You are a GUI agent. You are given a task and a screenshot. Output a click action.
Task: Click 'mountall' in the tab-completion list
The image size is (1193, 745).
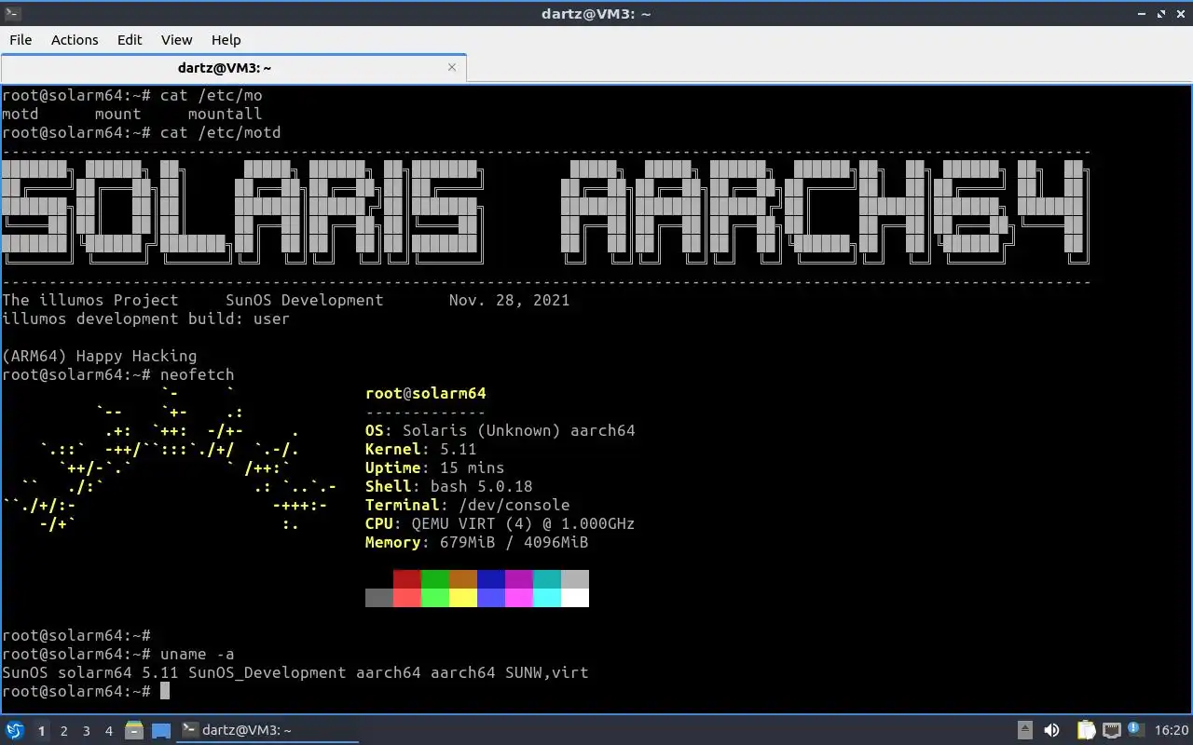coord(225,114)
